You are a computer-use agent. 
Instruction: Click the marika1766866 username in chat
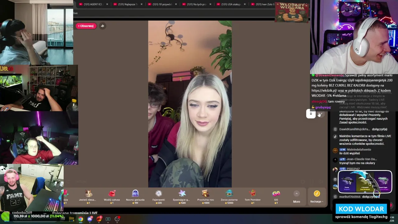(x=350, y=197)
